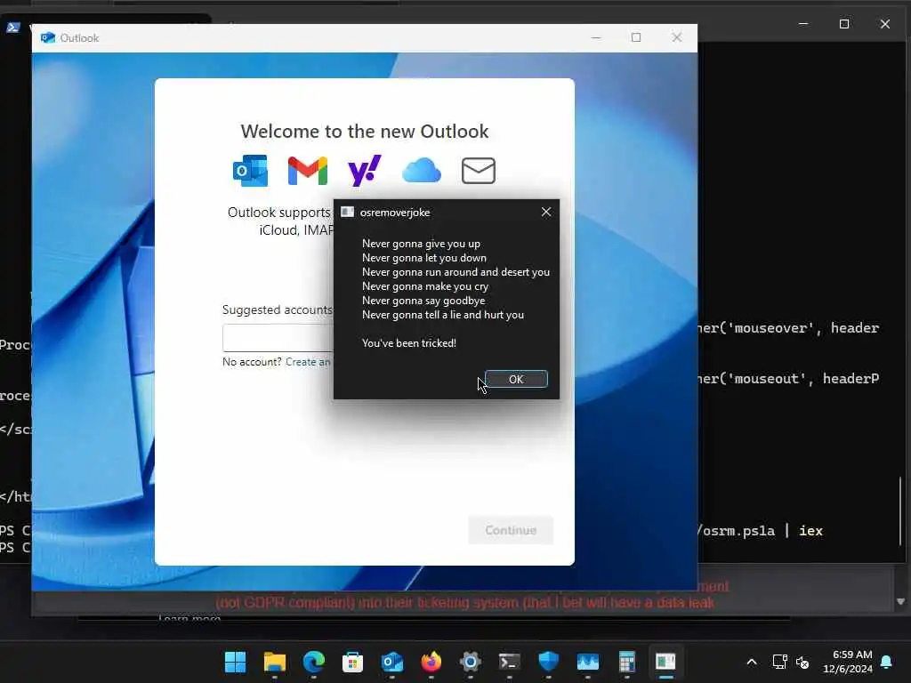Select the generic mail envelope icon
Image resolution: width=911 pixels, height=683 pixels.
478,171
